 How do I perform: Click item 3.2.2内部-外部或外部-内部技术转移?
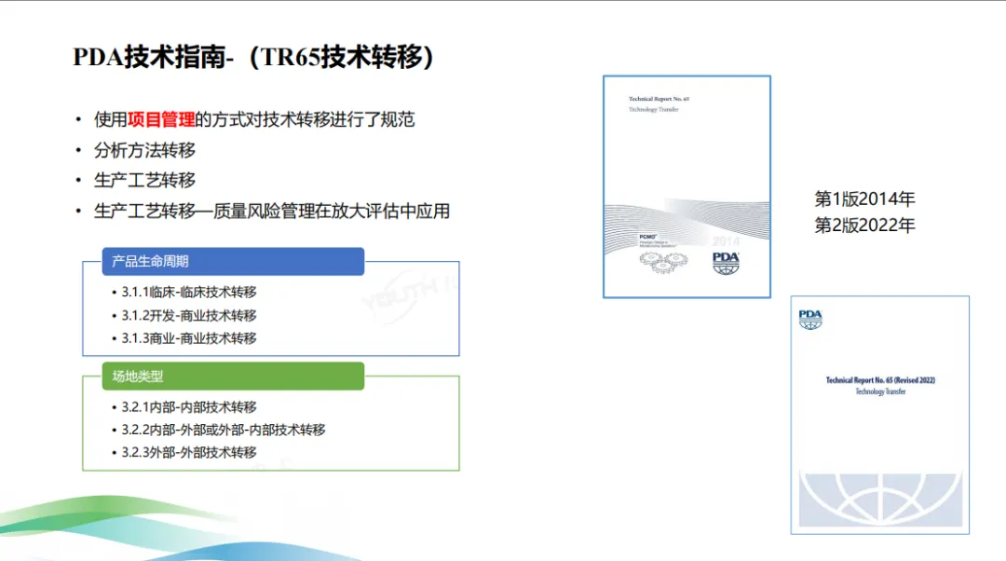coord(224,430)
